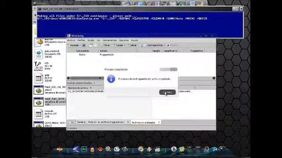This screenshot has height=158, width=282.
Task: Open the Ayuda menu in WinContig
Action: (x=134, y=40)
